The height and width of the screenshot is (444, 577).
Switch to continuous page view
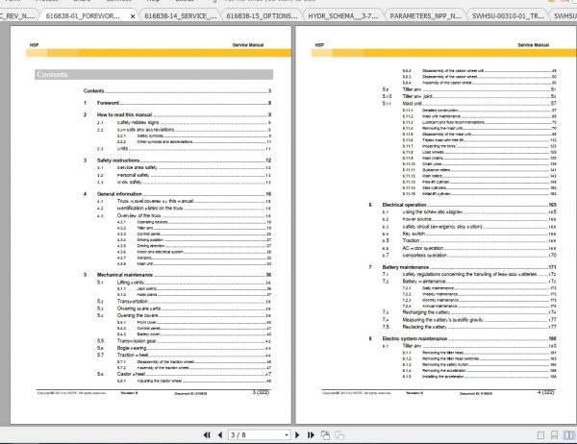tap(554, 435)
